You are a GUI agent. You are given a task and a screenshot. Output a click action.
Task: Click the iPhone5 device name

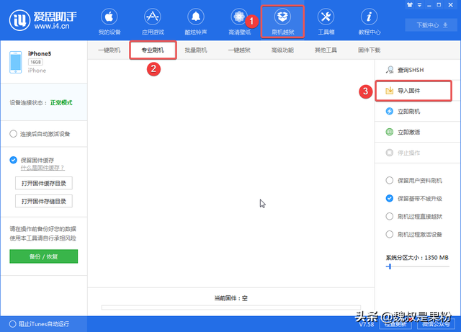pyautogui.click(x=40, y=53)
